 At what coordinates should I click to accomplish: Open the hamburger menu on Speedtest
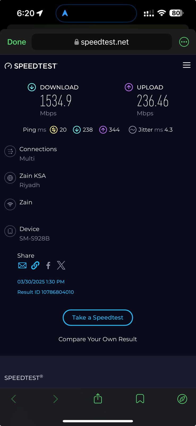(x=186, y=65)
